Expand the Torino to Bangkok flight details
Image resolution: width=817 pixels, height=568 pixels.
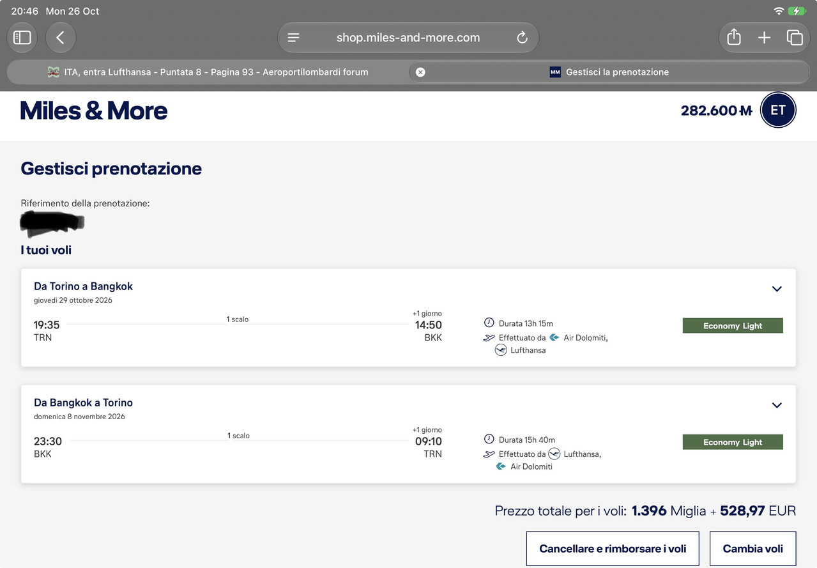pos(777,289)
